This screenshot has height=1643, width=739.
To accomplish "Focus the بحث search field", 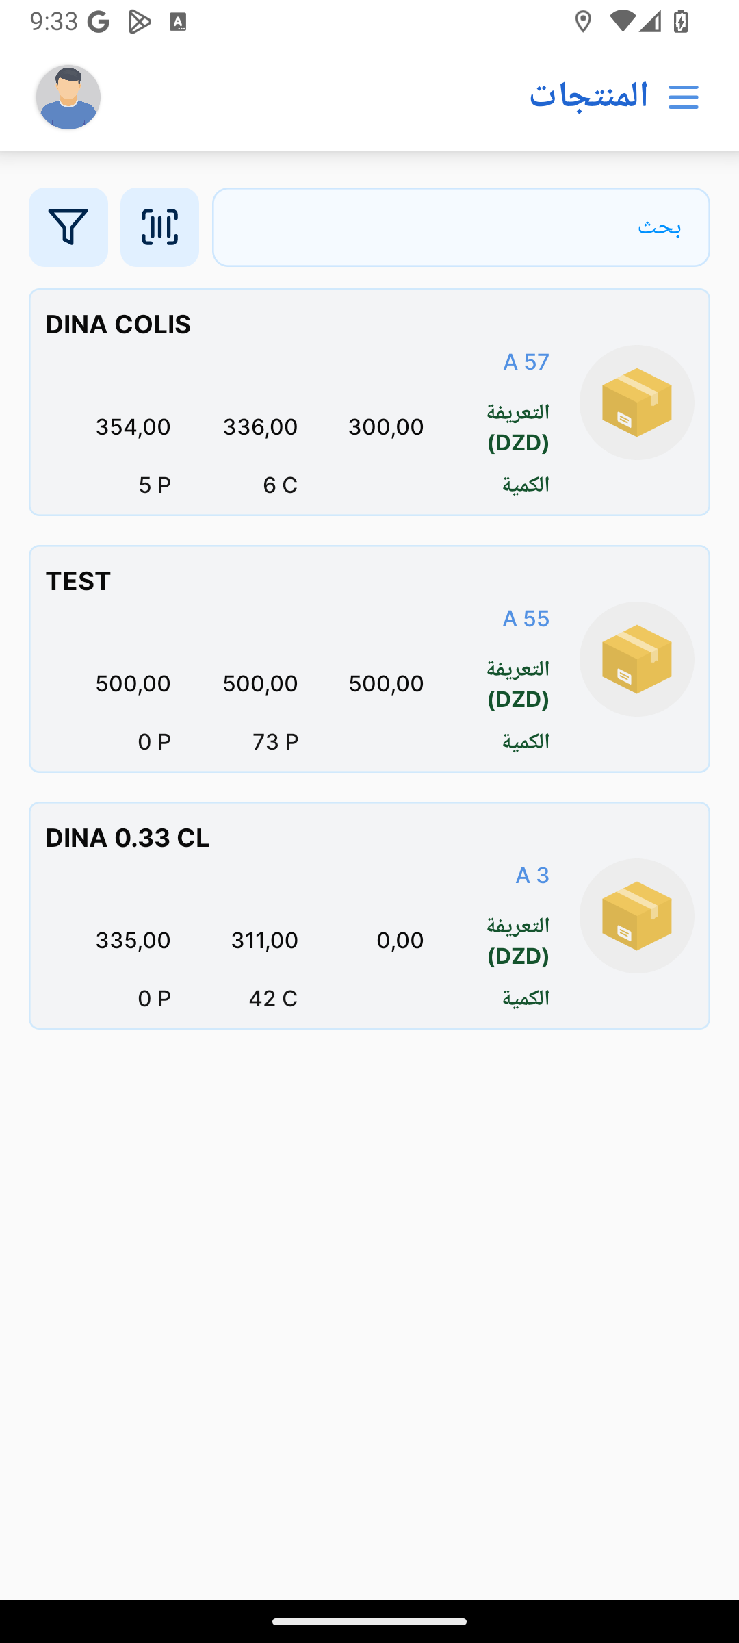I will [x=461, y=227].
